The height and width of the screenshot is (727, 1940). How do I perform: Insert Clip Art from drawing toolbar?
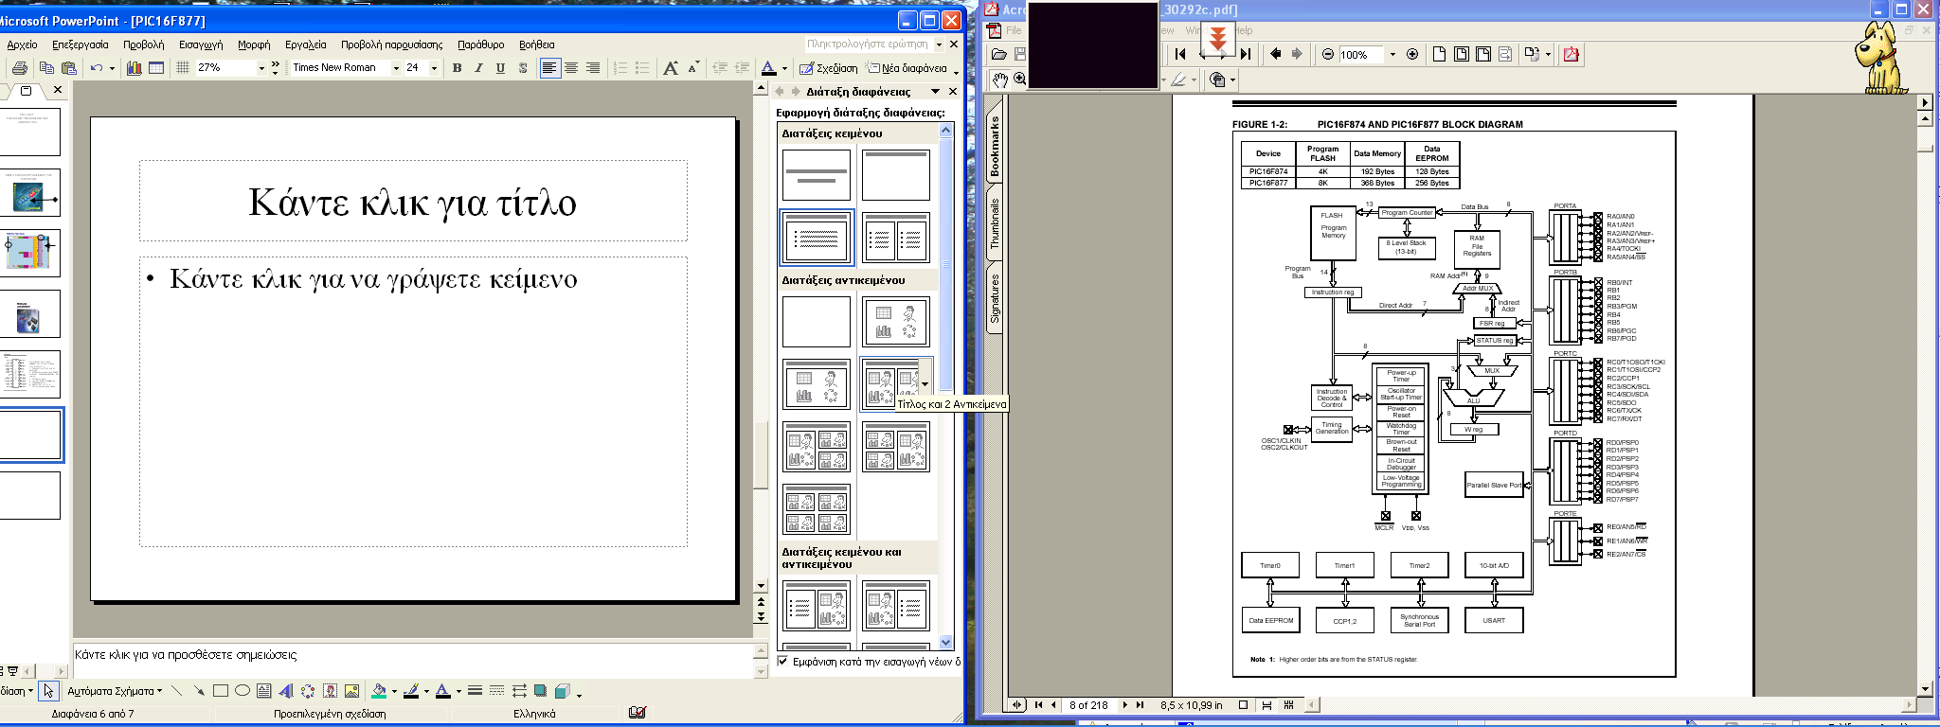tap(330, 691)
